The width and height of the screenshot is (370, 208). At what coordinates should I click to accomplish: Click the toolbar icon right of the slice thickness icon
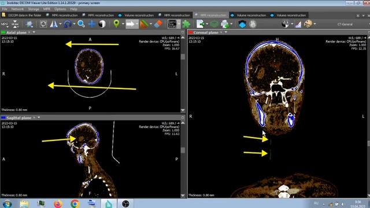29,24
